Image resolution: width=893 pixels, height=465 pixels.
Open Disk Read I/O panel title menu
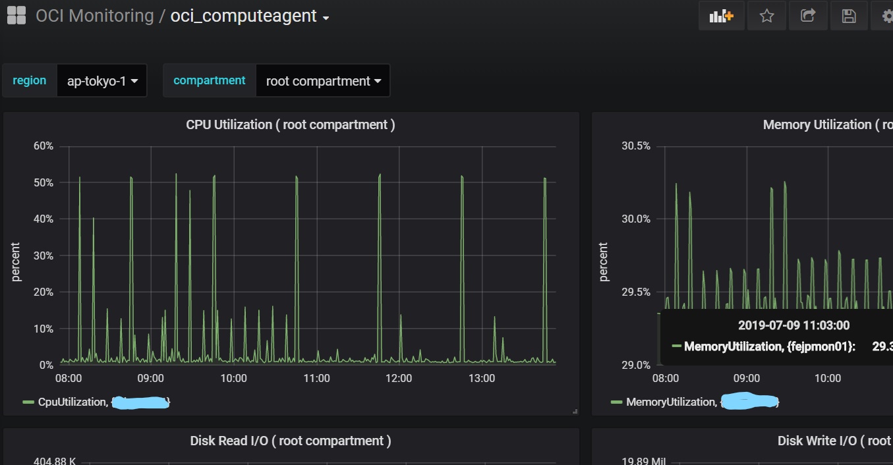291,441
